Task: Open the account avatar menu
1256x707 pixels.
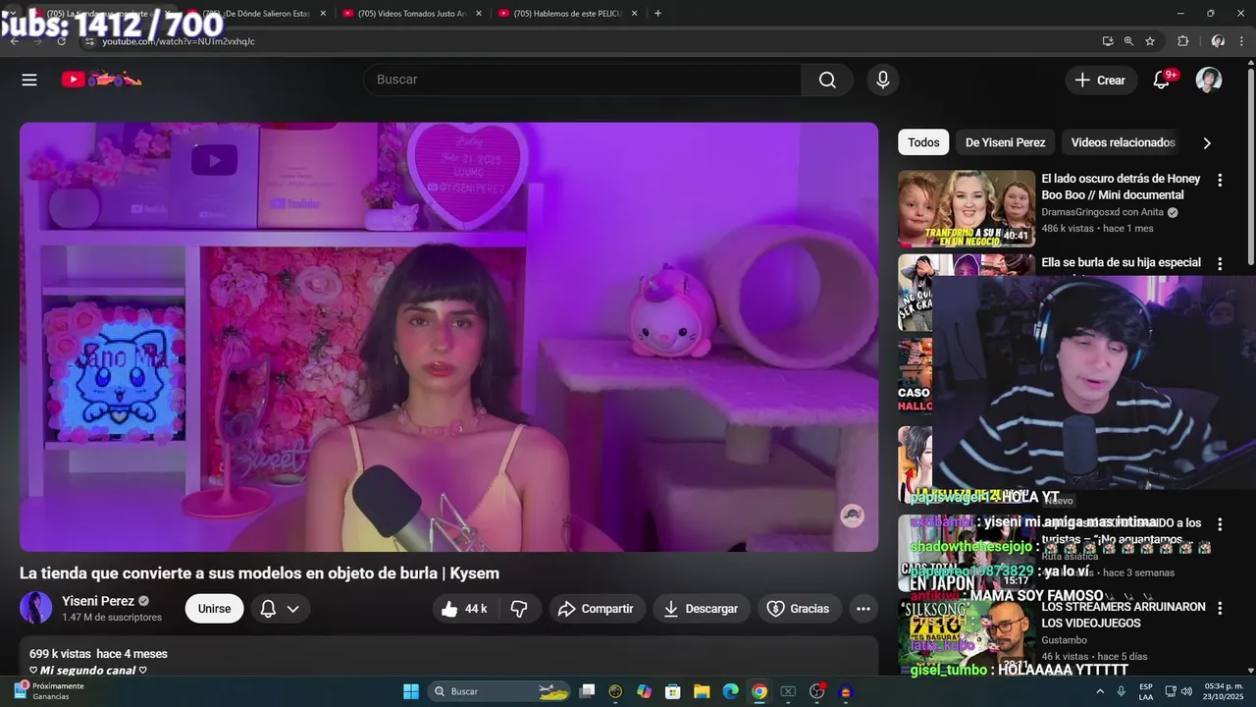Action: (1209, 80)
